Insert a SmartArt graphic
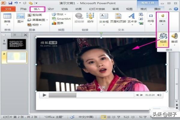The height and width of the screenshot is (120, 180). click(x=61, y=19)
